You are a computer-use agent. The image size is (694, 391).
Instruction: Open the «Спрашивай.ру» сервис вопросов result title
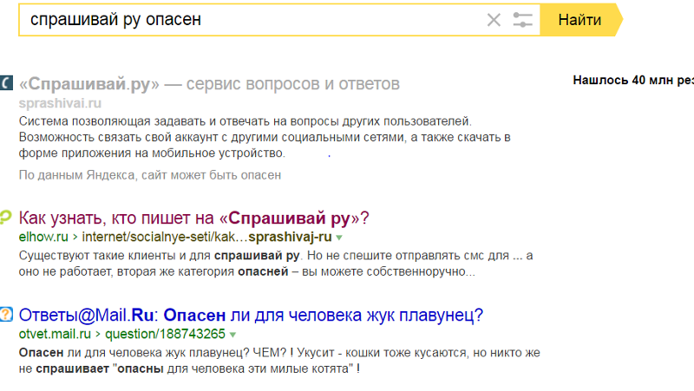[x=209, y=83]
